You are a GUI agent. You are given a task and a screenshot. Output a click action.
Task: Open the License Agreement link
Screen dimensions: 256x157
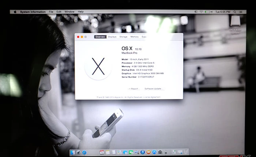[x=152, y=97]
